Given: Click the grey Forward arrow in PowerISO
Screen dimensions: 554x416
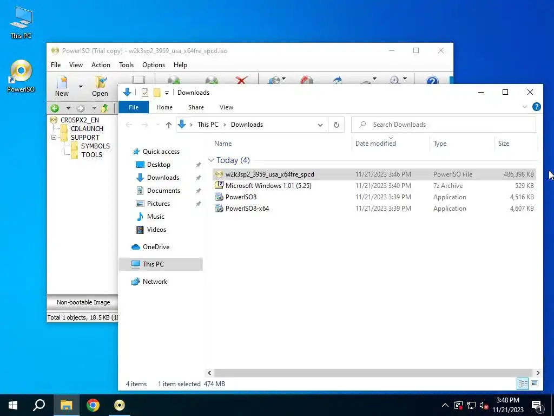Looking at the screenshot, I should click(81, 108).
